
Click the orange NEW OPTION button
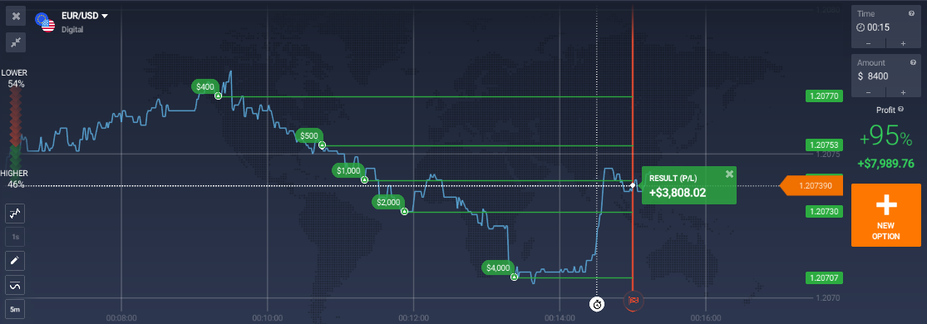click(x=886, y=215)
